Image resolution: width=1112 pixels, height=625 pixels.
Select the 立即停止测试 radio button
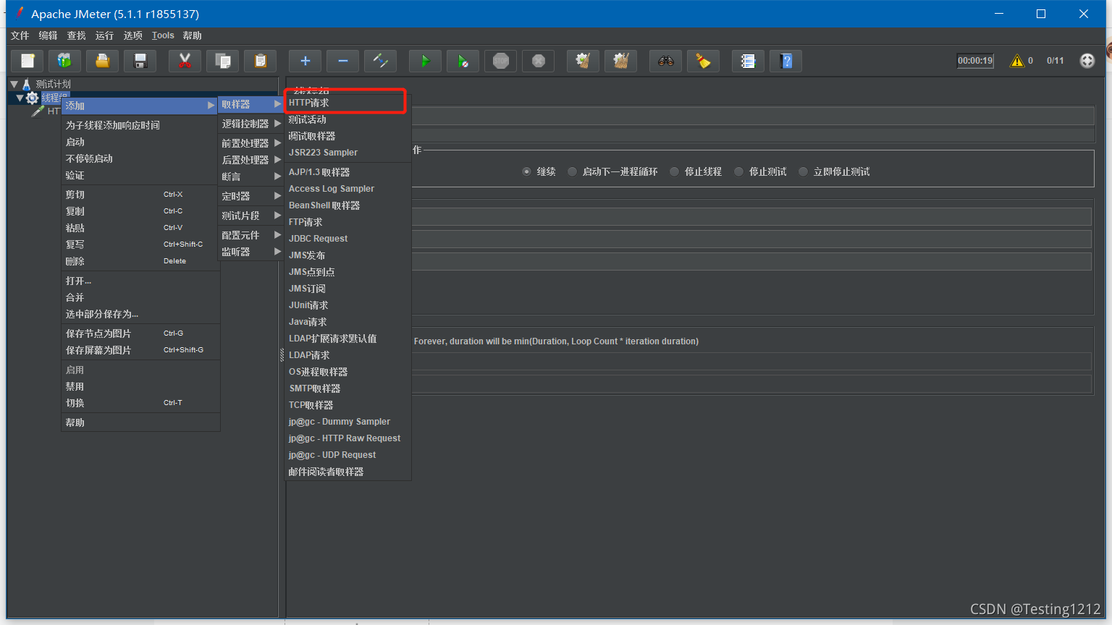pyautogui.click(x=803, y=171)
